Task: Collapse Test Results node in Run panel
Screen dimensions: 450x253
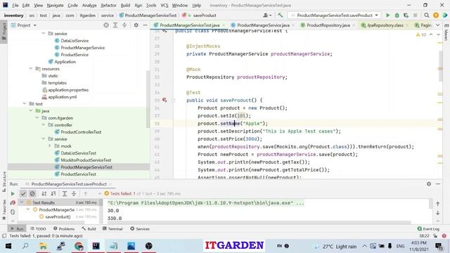Action: coord(22,202)
